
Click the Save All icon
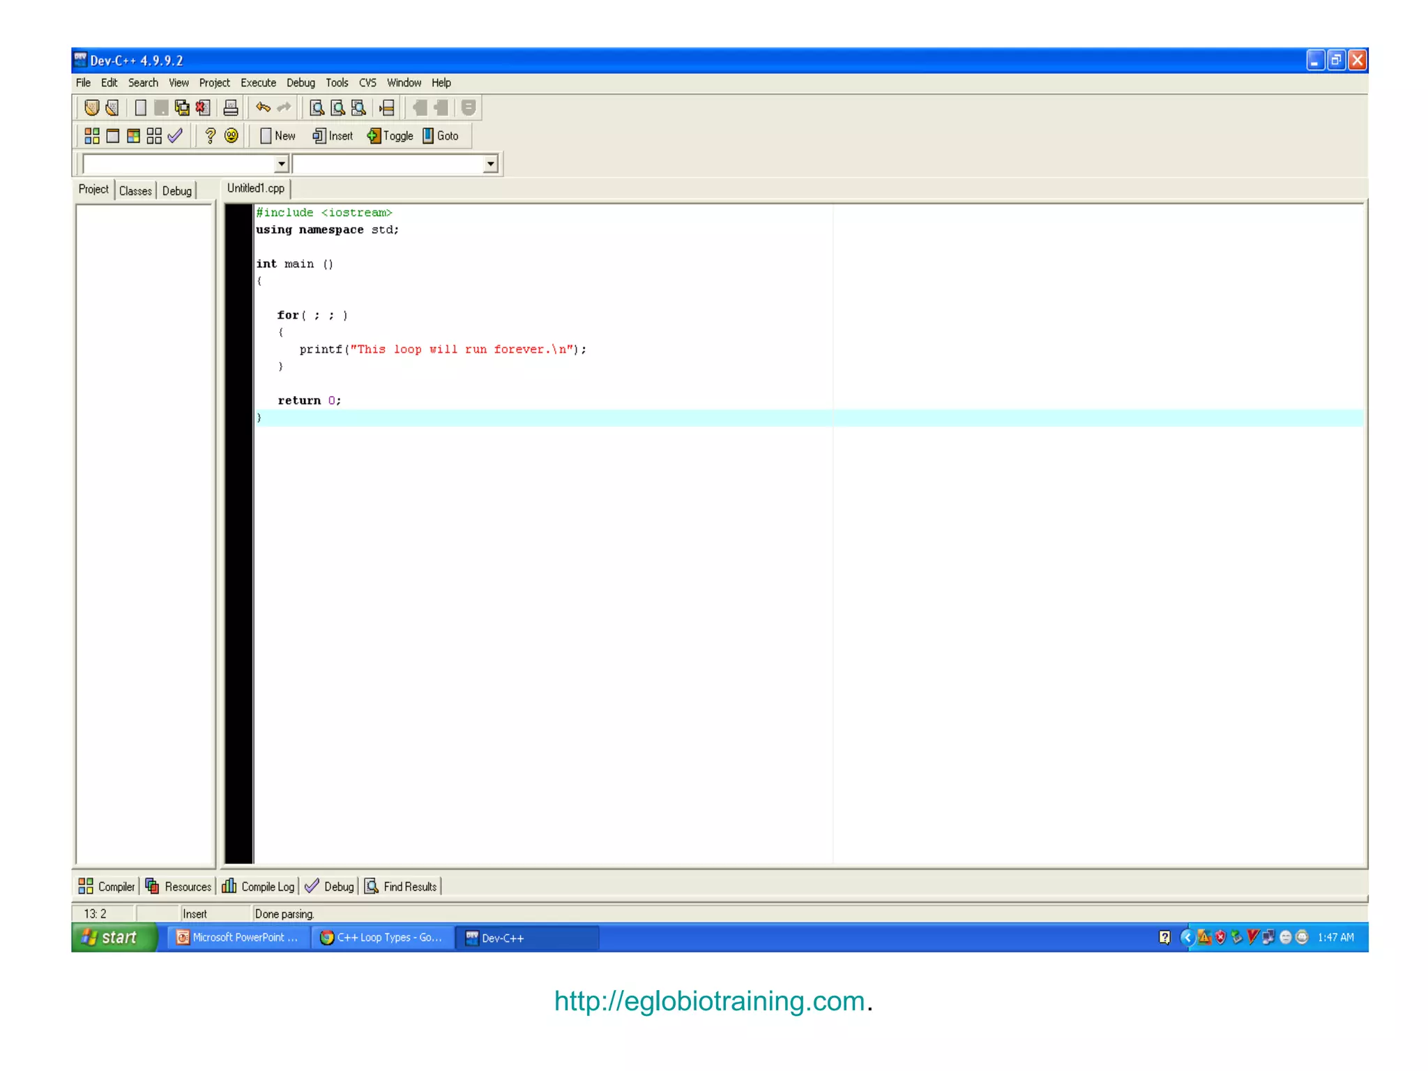point(182,108)
